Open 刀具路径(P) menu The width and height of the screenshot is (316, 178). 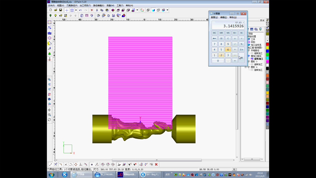pos(72,5)
